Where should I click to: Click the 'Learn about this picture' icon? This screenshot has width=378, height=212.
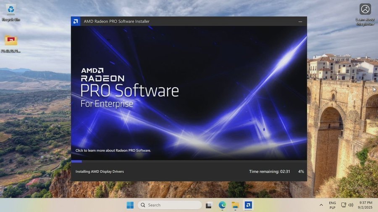pos(365,9)
